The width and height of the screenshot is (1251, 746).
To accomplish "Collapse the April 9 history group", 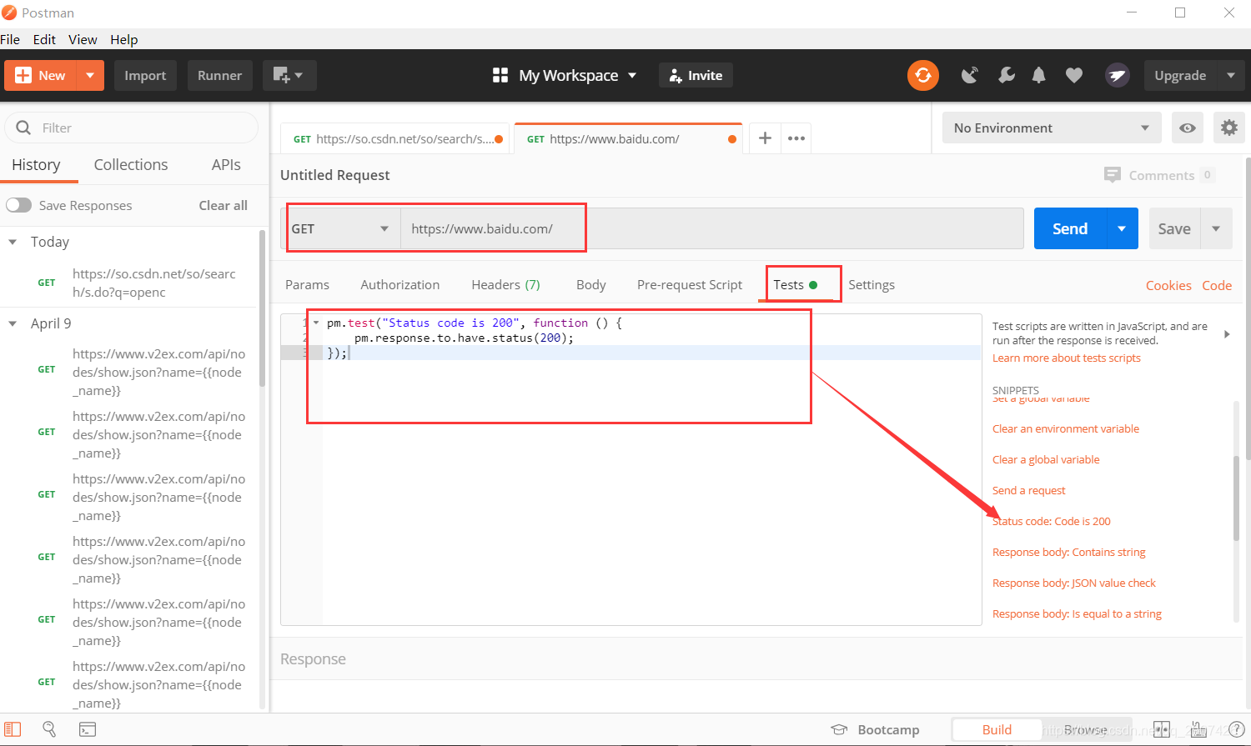I will click(13, 323).
